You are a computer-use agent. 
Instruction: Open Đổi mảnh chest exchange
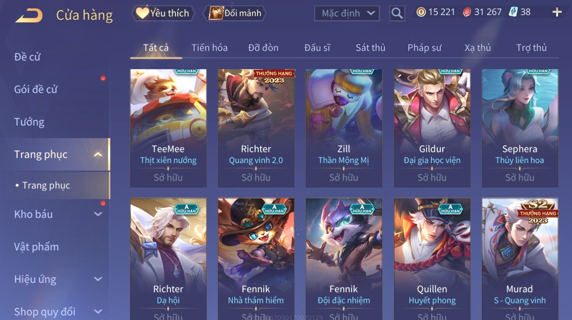click(235, 13)
